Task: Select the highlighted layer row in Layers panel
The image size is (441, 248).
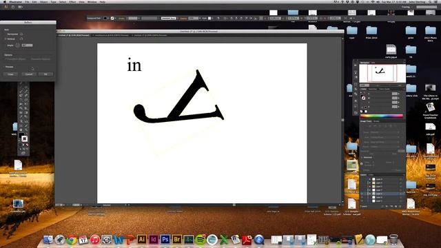Action: (382, 194)
